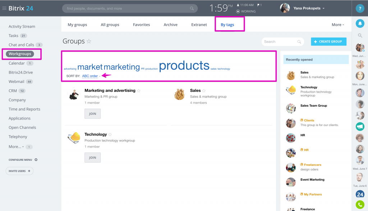Open My Partners icon in Recently opened

291,197
